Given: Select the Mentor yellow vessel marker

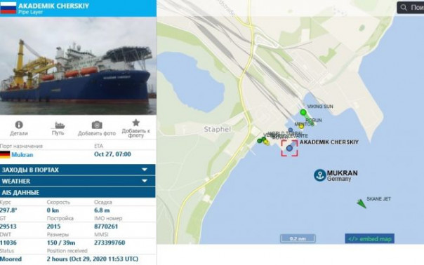Looking at the screenshot, I should pos(301,126).
